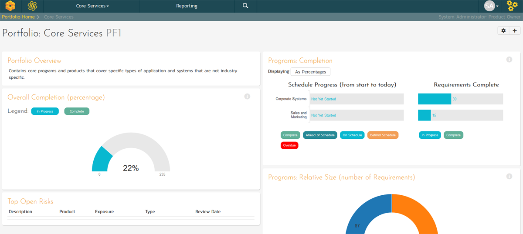The width and height of the screenshot is (523, 234).
Task: Open the honeycomb workspace icon
Action: point(32,6)
